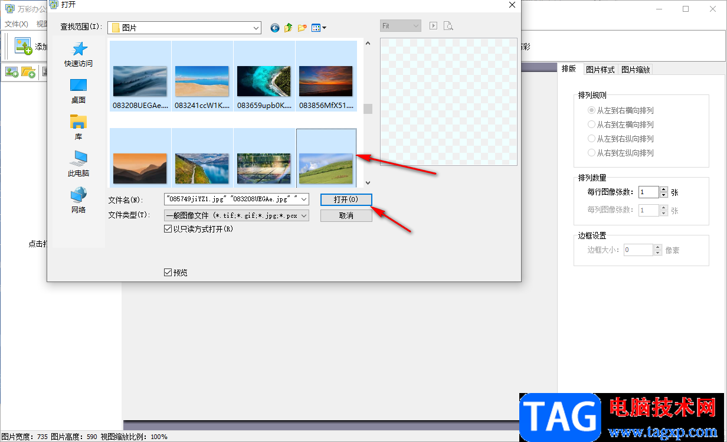Select the orange mountain silhouette thumbnail
727x442 pixels.
(x=140, y=158)
